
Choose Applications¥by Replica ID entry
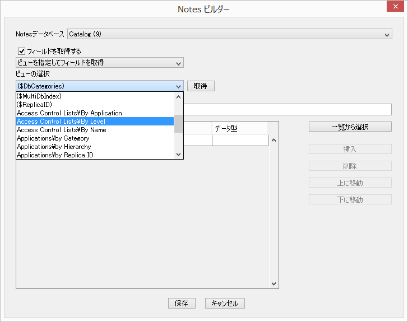click(95, 155)
